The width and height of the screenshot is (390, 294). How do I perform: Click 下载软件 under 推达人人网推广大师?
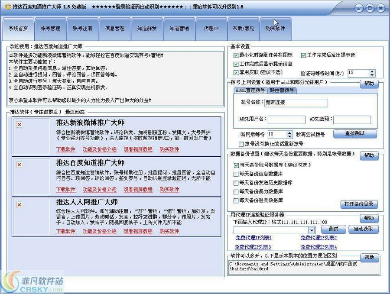[66, 231]
